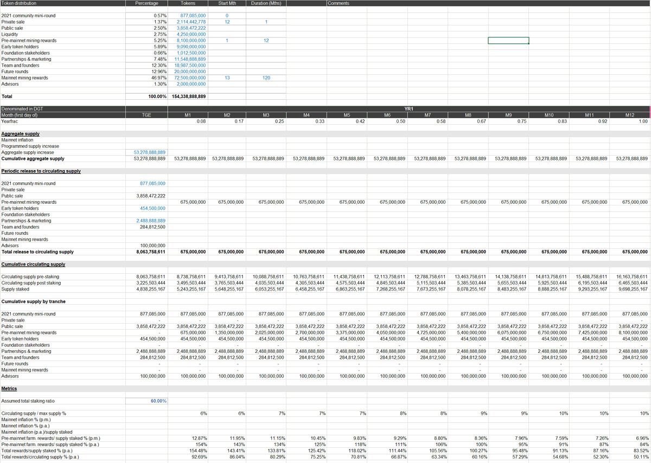The width and height of the screenshot is (651, 463).
Task: Click the green-outlined selected empty cell
Action: click(x=508, y=41)
